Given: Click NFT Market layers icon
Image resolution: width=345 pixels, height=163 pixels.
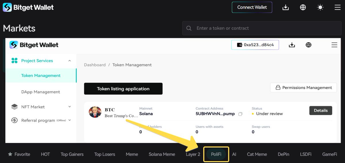Looking at the screenshot, I should (x=14, y=107).
